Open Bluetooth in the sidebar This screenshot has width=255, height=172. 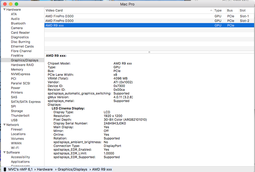point(18,23)
